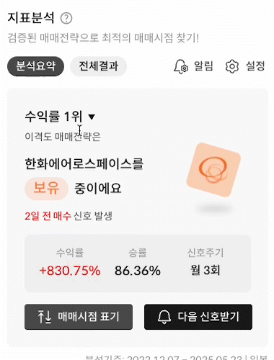This screenshot has width=274, height=360.
Task: Click 2일 전 매수 signal text
Action: pos(48,216)
